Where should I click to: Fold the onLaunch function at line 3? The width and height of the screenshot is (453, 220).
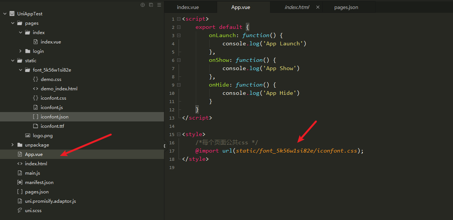179,35
